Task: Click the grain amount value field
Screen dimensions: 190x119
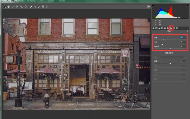Action: click(183, 38)
